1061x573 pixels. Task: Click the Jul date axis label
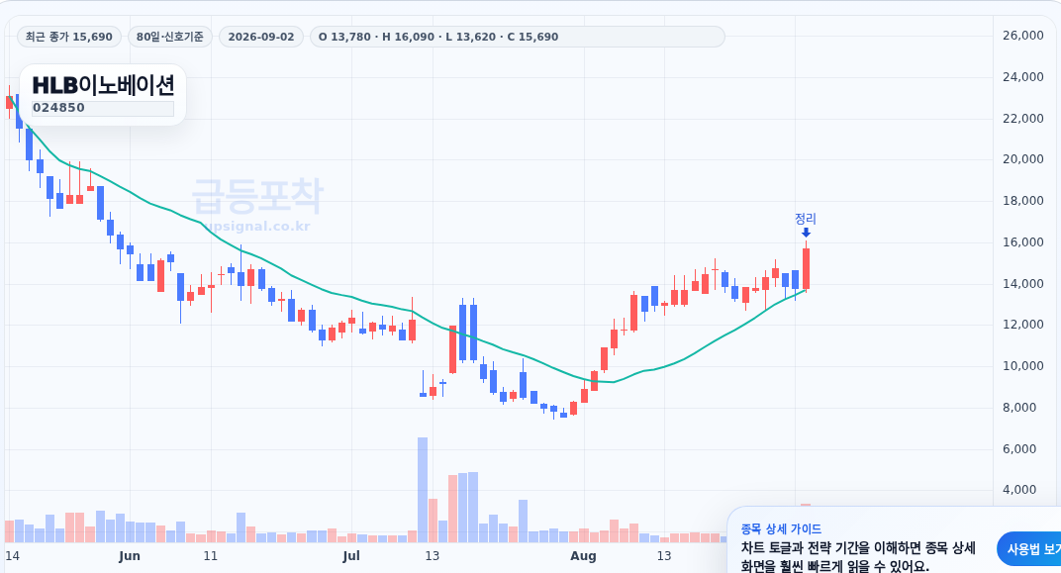[351, 556]
